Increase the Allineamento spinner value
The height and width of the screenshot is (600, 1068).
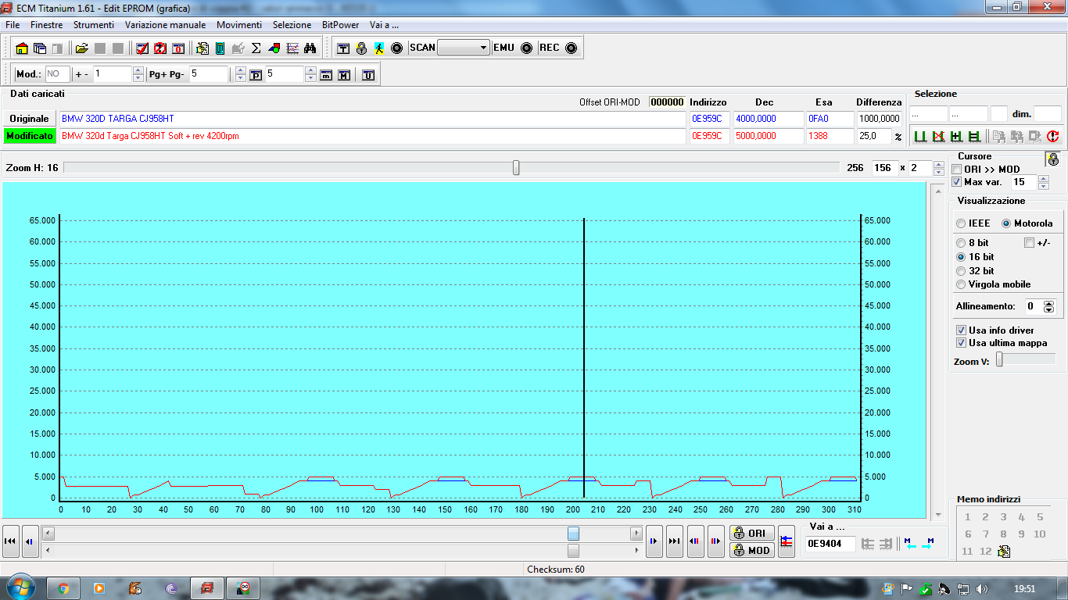pyautogui.click(x=1049, y=304)
